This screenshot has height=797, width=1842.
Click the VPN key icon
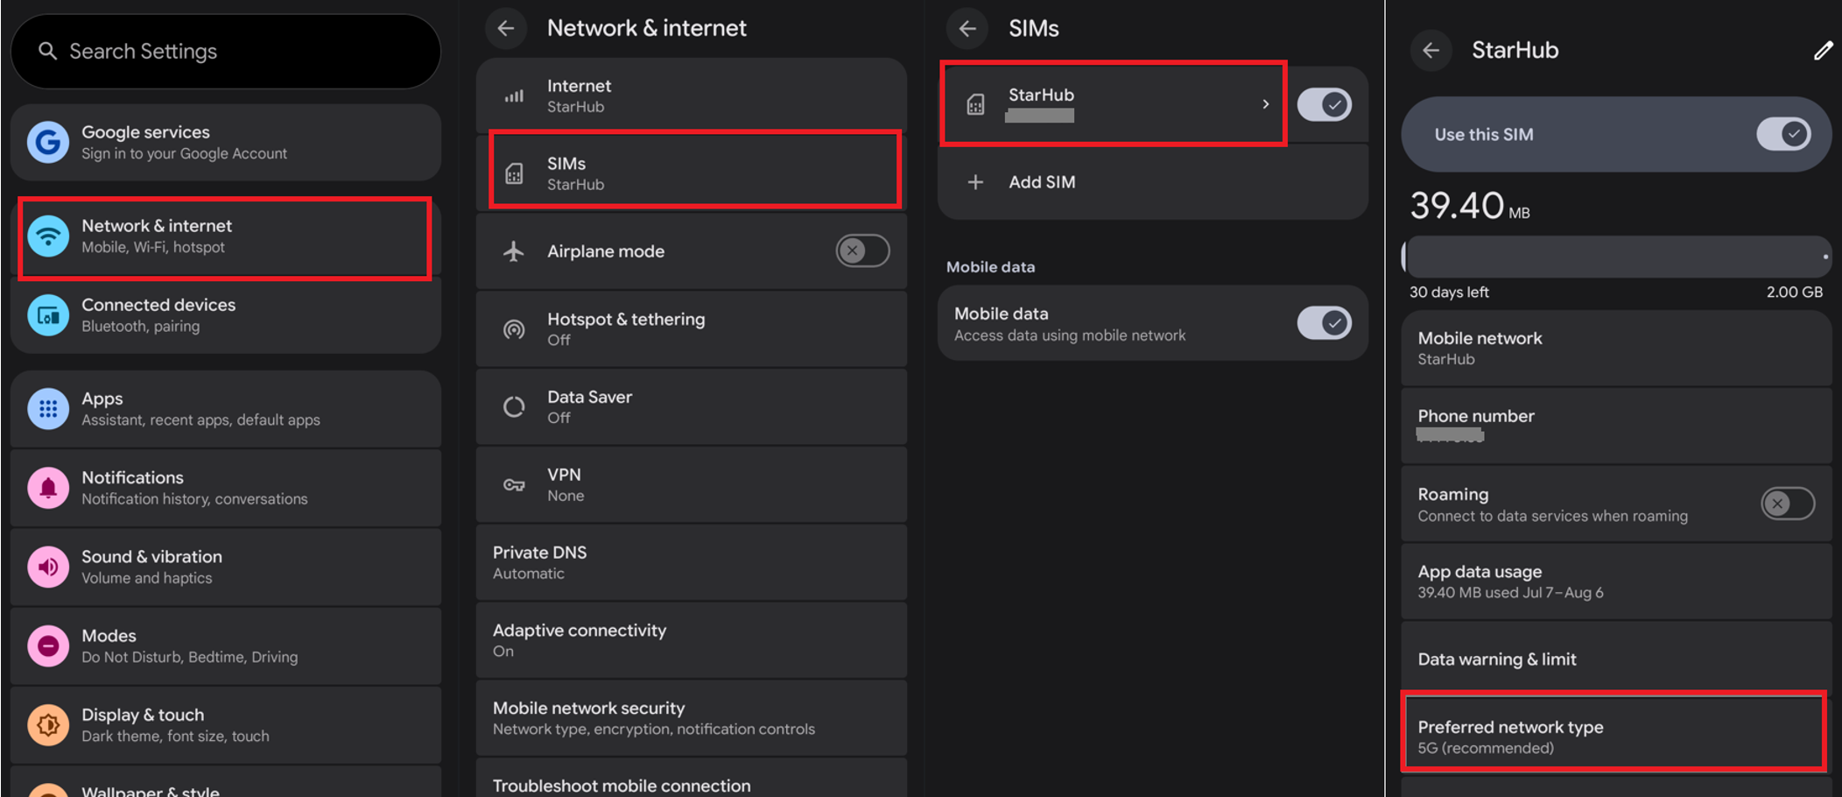[x=514, y=485]
